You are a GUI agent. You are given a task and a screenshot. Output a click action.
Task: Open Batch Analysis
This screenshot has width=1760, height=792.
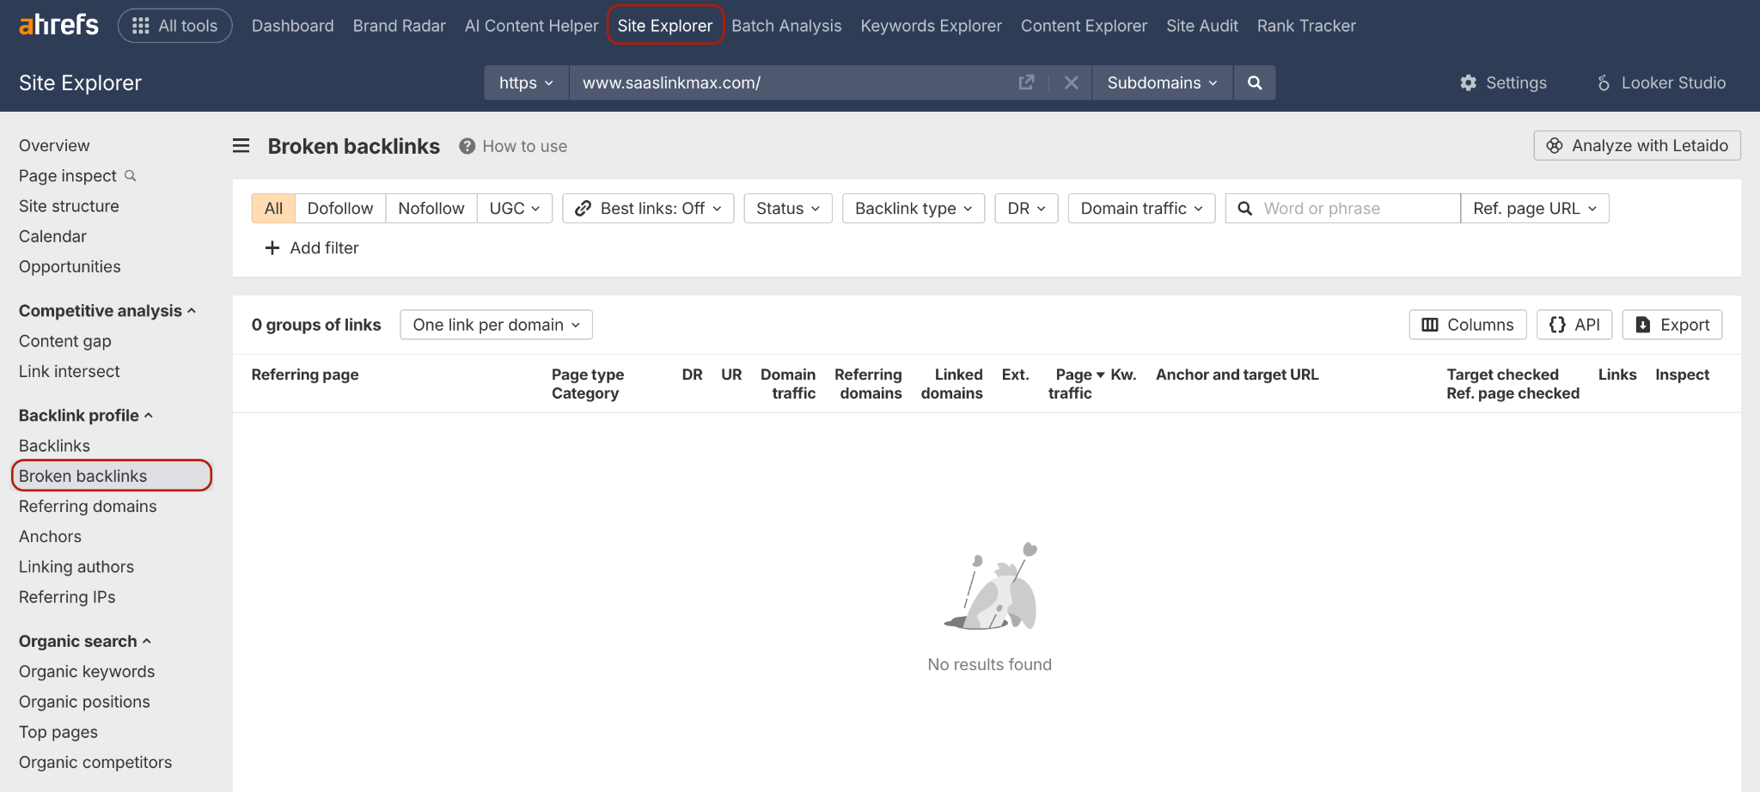[786, 26]
